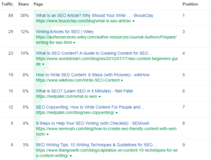Viewport: 211px width, 160px height.
Task: Select position 7 in SEO Copywriting row
Action: [184, 107]
